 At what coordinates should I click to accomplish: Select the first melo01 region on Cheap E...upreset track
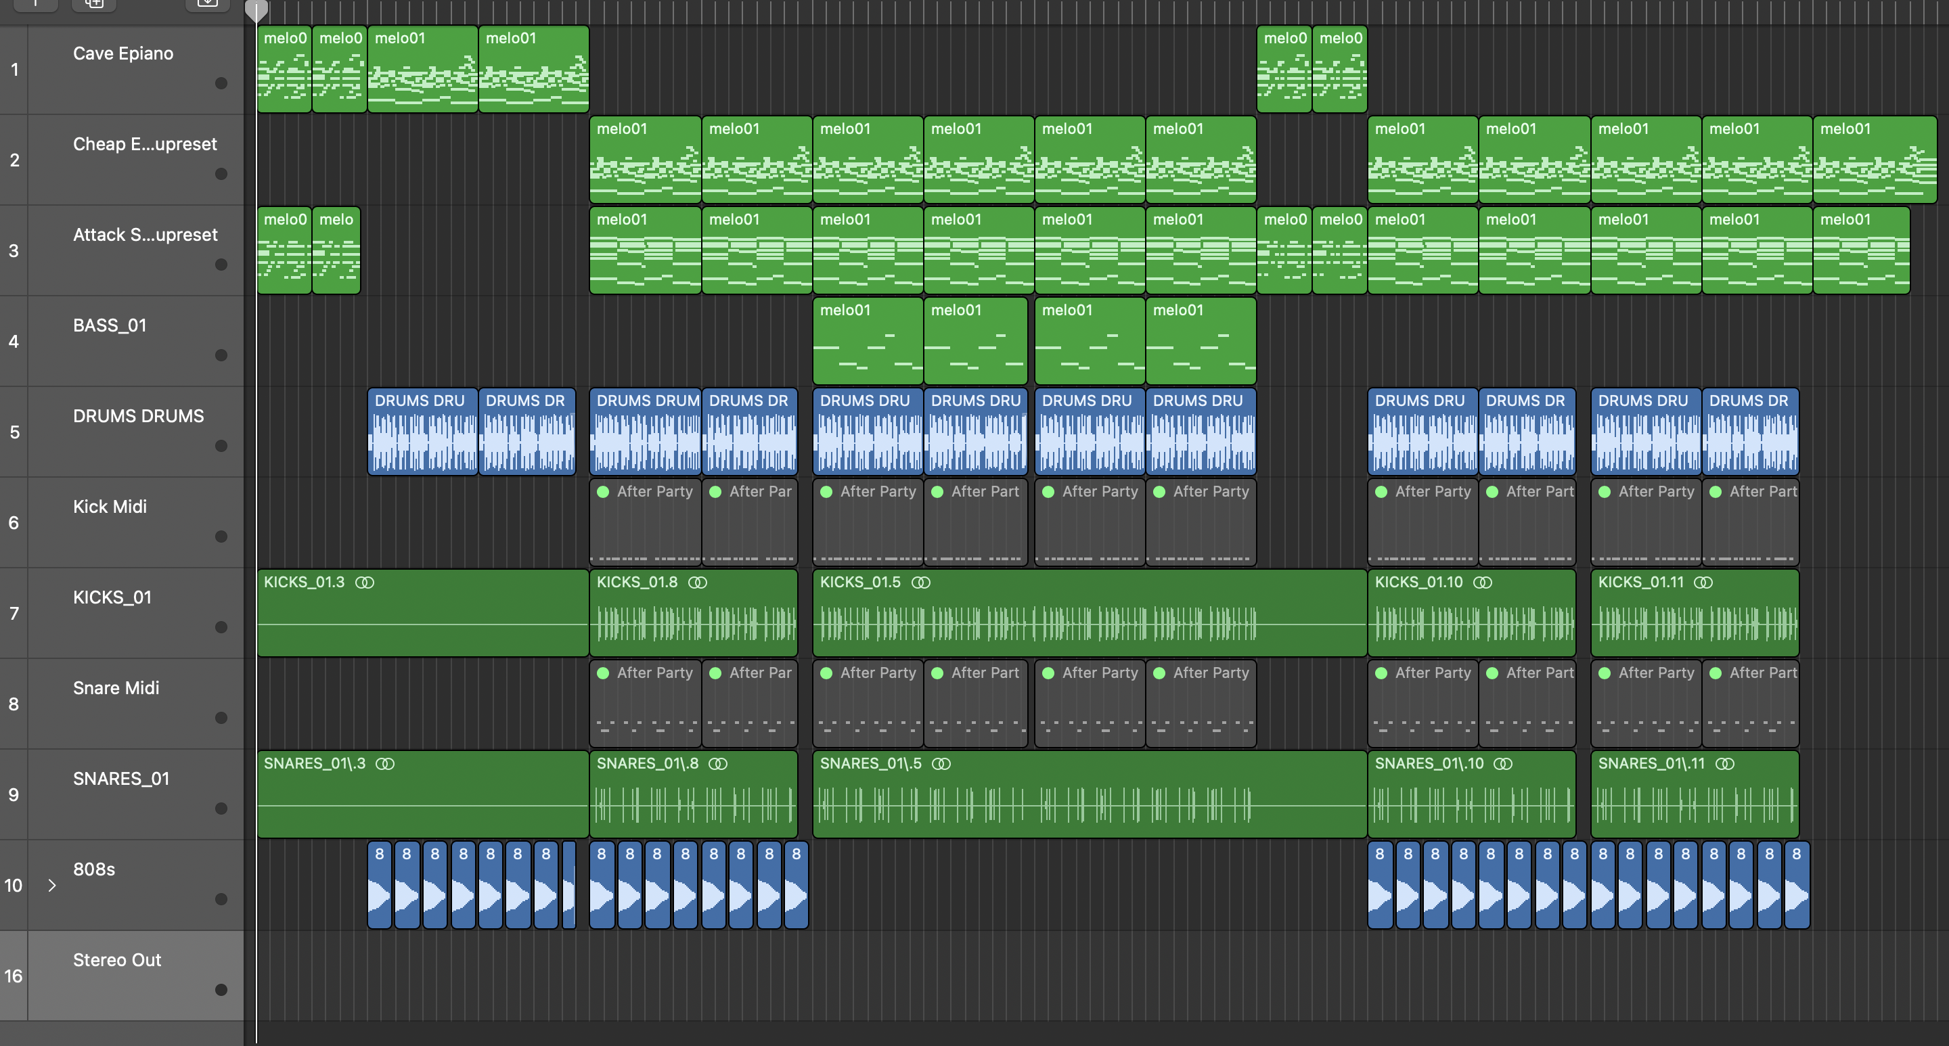click(645, 160)
